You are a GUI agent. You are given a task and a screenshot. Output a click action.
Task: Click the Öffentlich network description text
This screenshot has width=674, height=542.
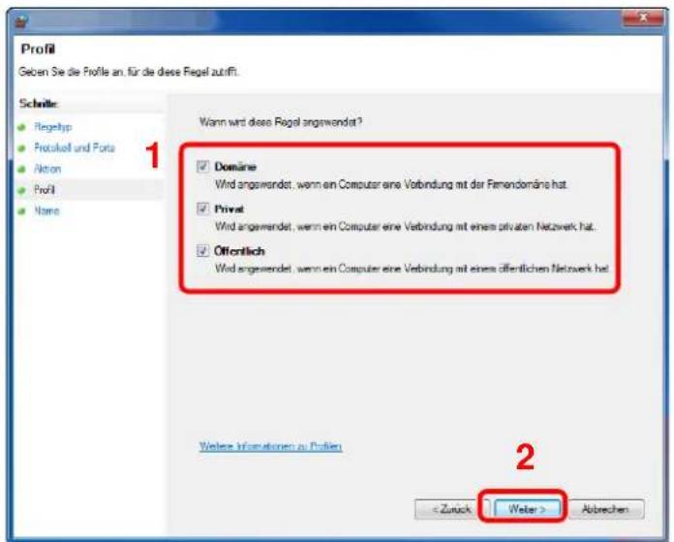[412, 269]
